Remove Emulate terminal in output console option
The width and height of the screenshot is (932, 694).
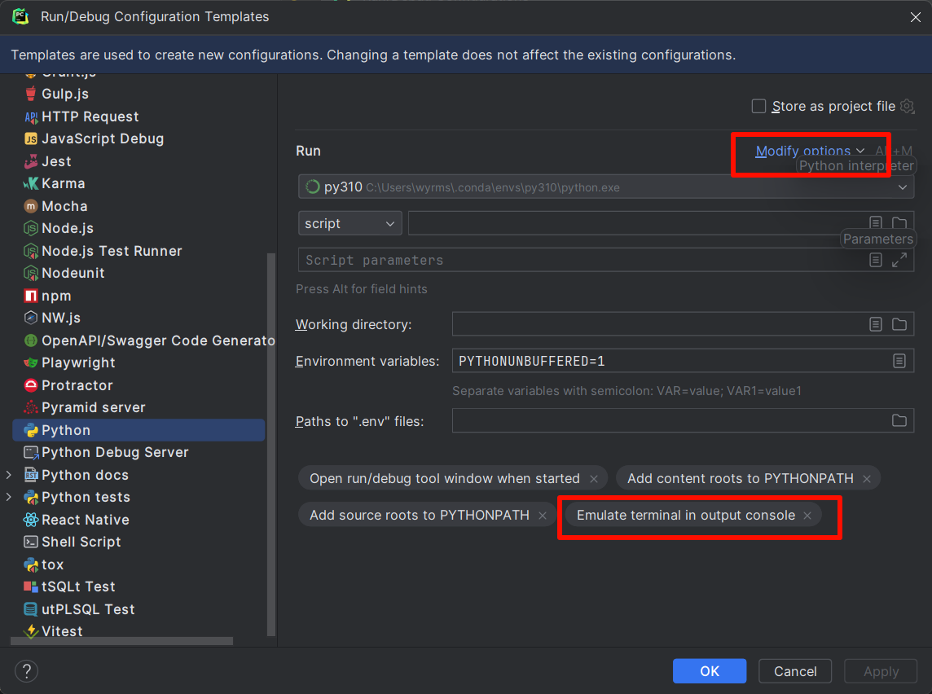pos(807,516)
